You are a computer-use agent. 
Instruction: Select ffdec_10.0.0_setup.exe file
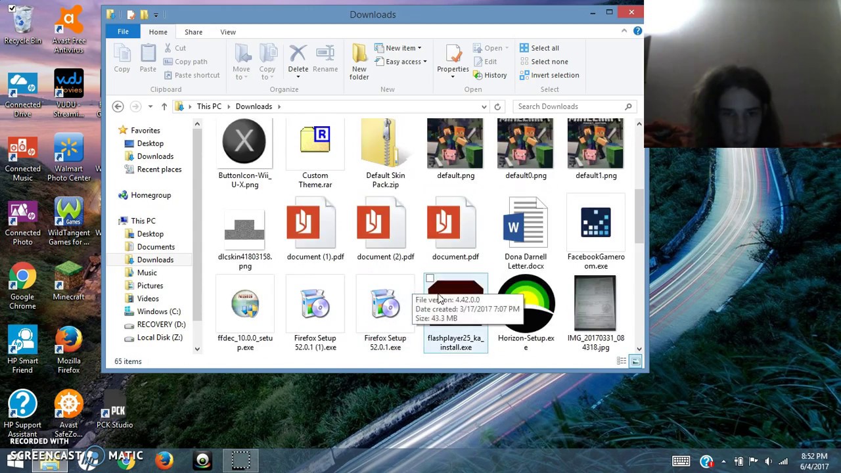click(245, 314)
